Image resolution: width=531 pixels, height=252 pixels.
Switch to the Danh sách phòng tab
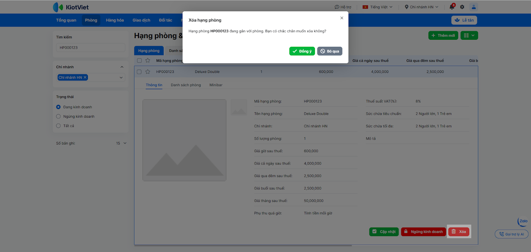point(186,85)
